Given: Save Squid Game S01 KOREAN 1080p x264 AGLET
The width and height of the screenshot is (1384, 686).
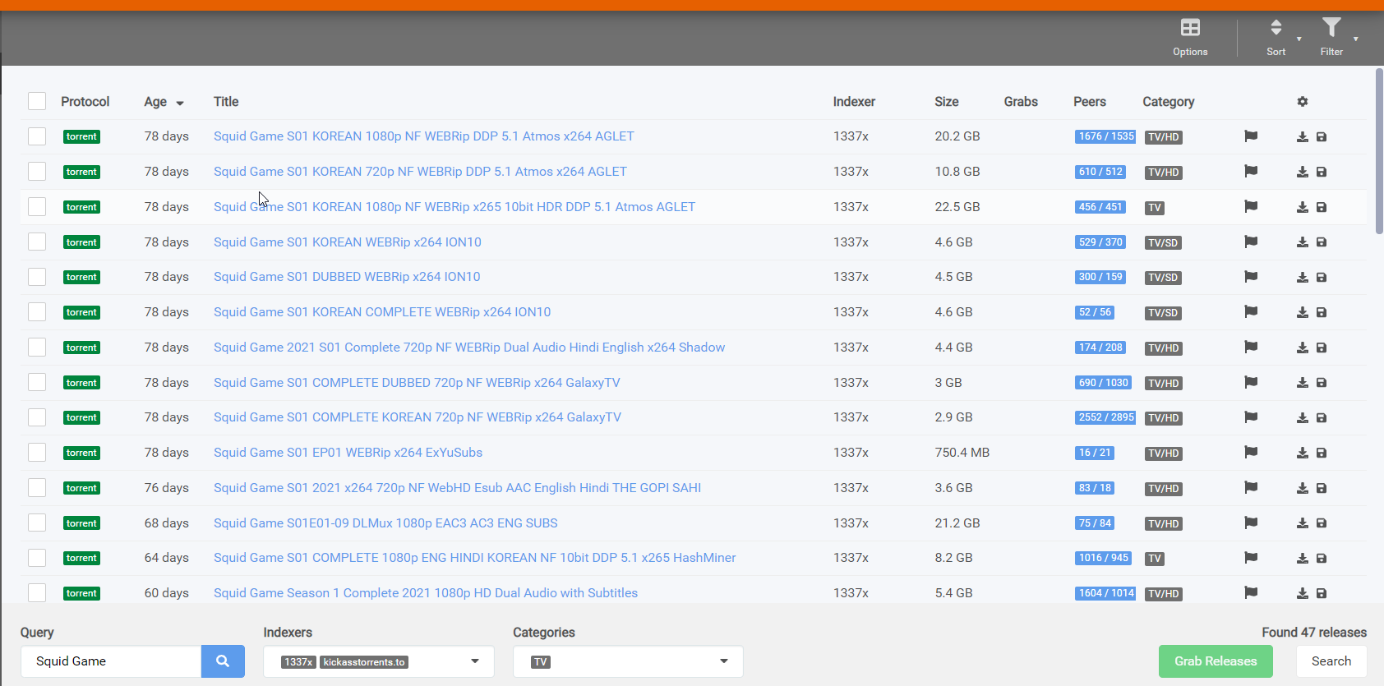Looking at the screenshot, I should (1322, 137).
